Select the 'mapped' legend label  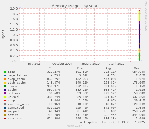click(x=13, y=111)
